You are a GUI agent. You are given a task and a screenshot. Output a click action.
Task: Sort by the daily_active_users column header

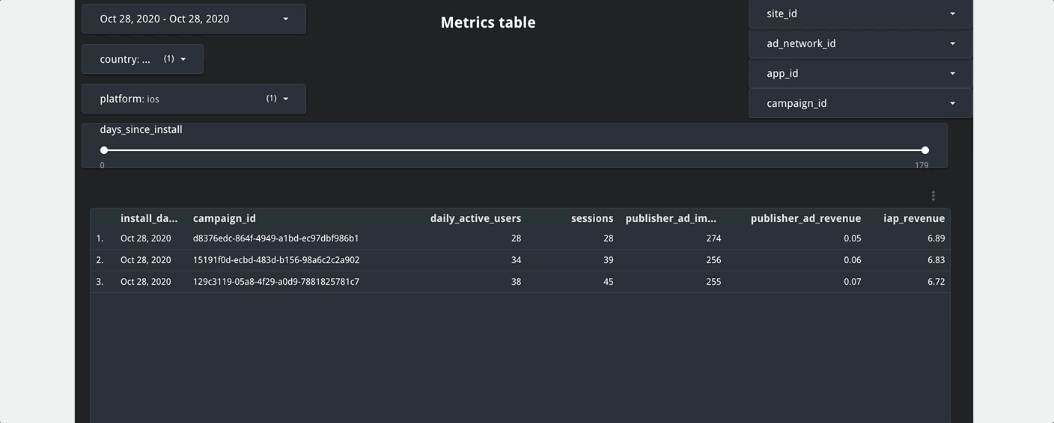475,218
